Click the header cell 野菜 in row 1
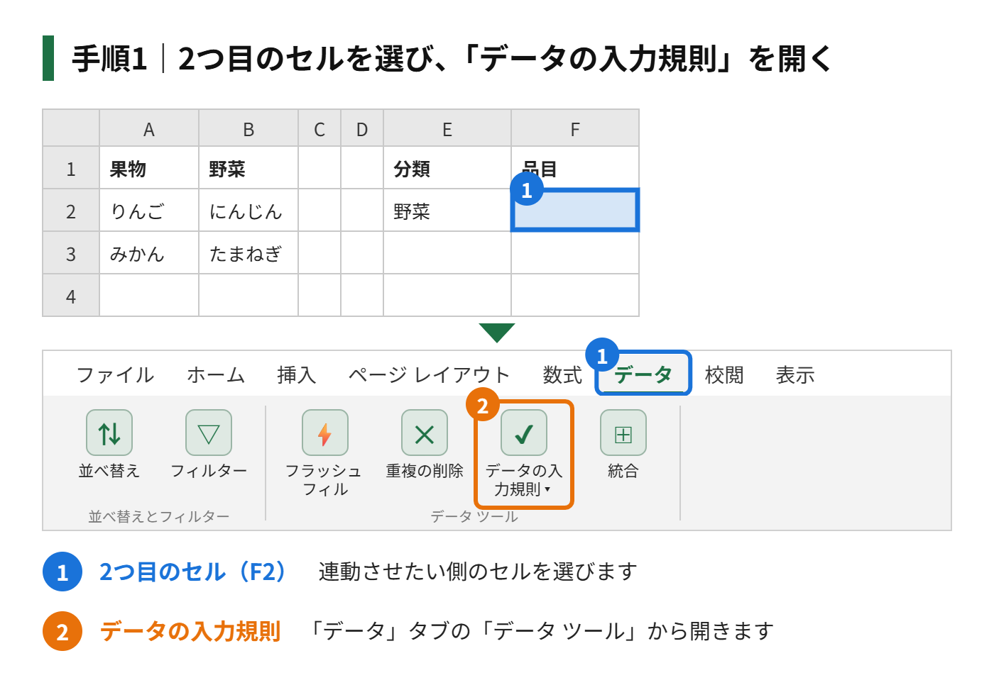 click(x=248, y=168)
